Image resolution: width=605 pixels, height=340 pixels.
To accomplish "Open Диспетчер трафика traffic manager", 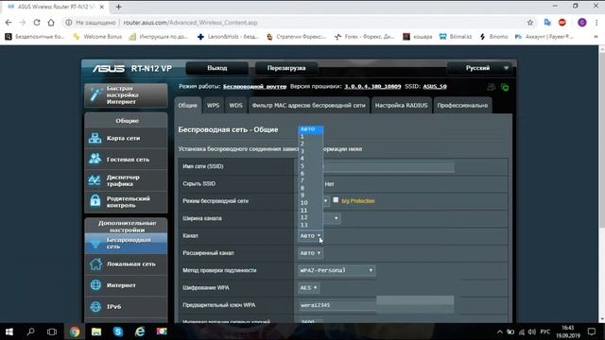I will (x=126, y=180).
